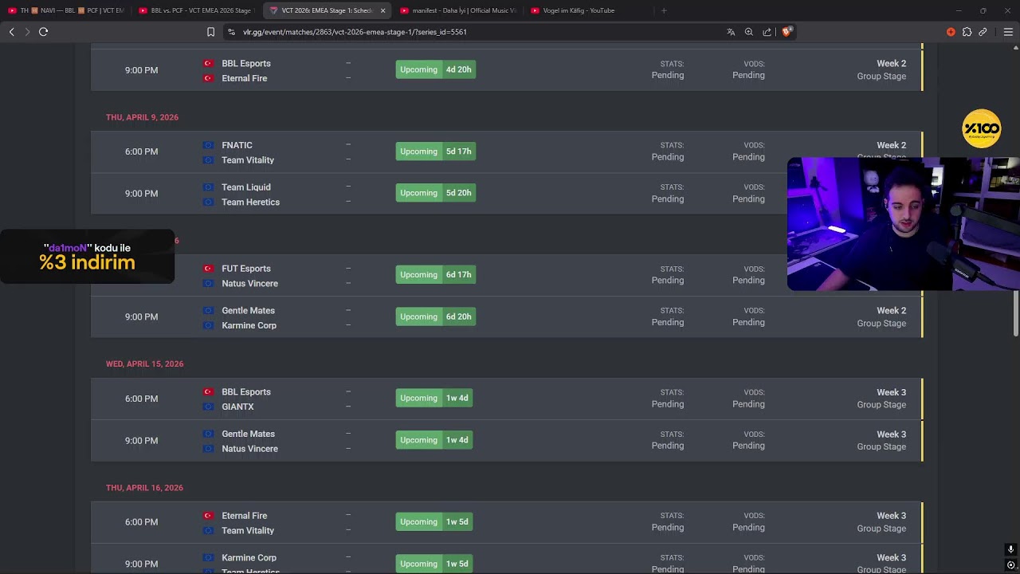Viewport: 1020px width, 574px height.
Task: Select Week 2 Group Stage in Karmine Corp row
Action: pyautogui.click(x=881, y=316)
